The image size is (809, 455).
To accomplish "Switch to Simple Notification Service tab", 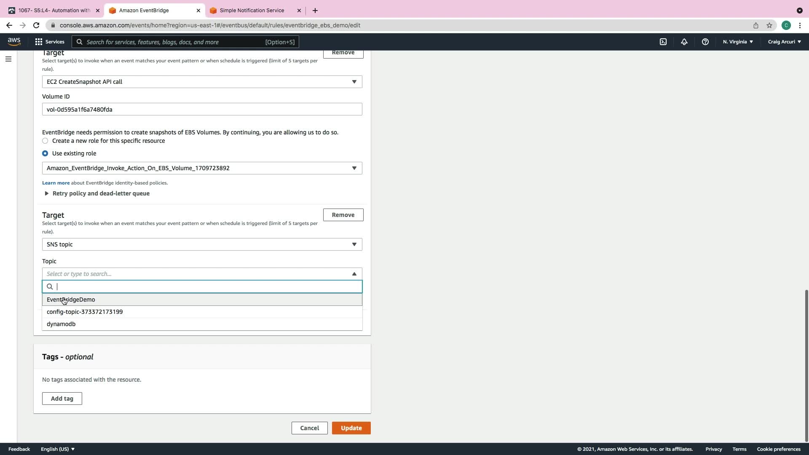I will pos(252,11).
